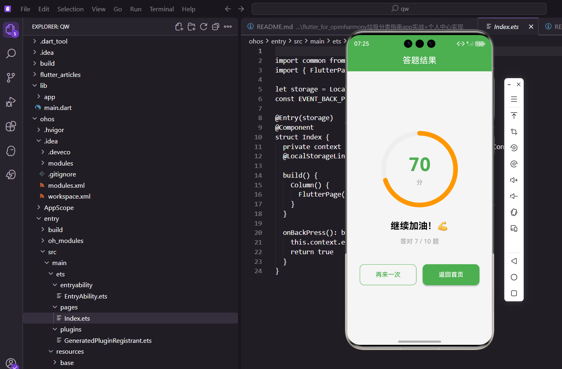Refresh the Explorer file tree
The height and width of the screenshot is (369, 562).
(203, 27)
